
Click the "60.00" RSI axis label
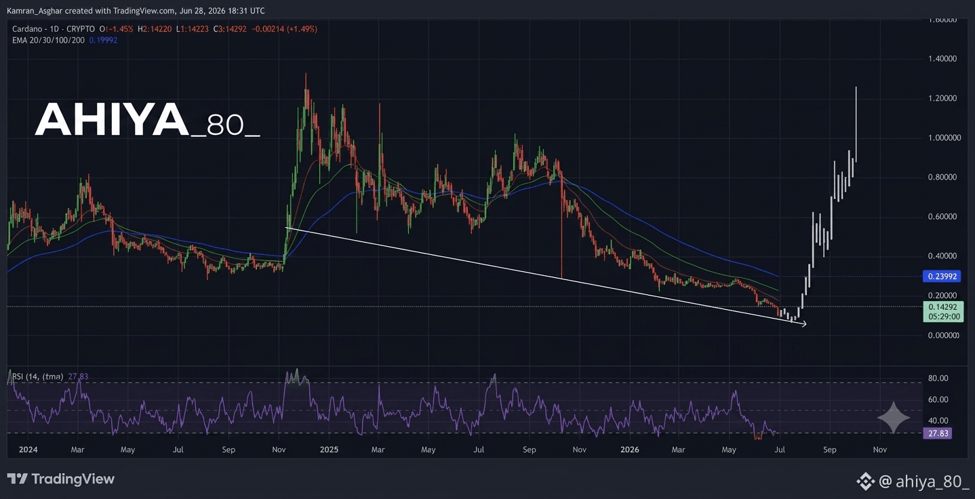click(938, 399)
